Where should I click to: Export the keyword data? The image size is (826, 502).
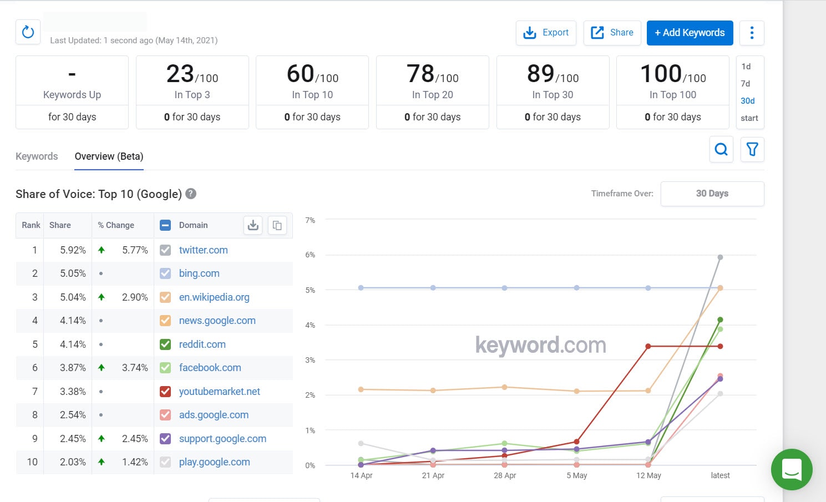(x=545, y=33)
